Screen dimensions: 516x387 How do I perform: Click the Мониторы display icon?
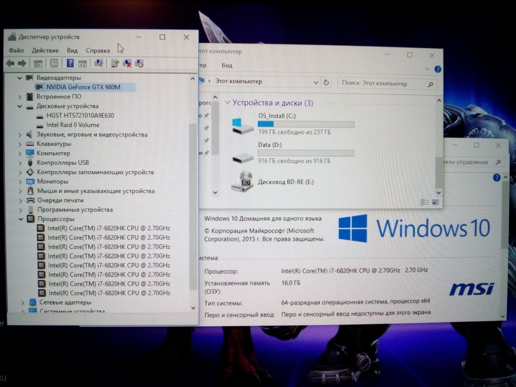30,181
